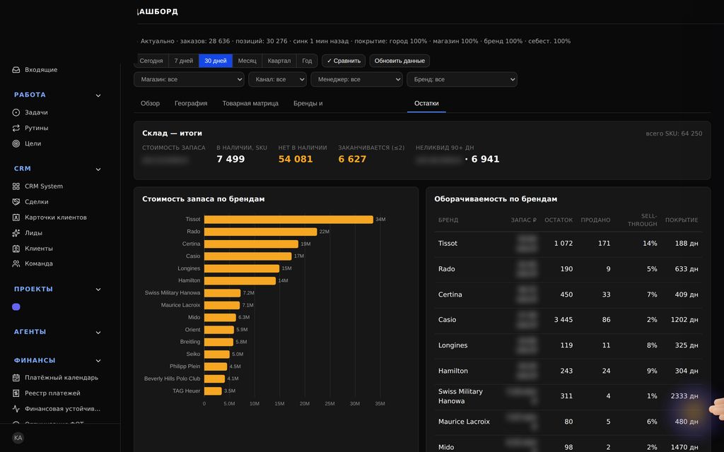Viewport: 724px width, 452px height.
Task: Click the Реестр платежей receipt icon
Action: [16, 393]
